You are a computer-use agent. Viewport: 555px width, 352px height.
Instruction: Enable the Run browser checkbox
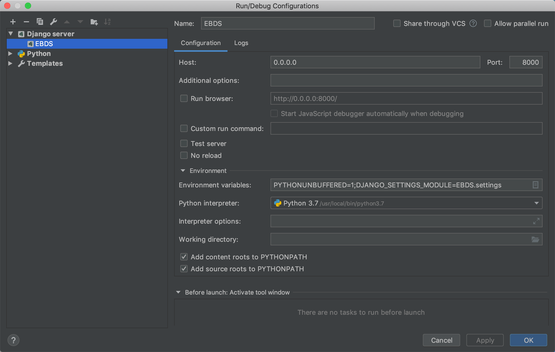(x=184, y=98)
